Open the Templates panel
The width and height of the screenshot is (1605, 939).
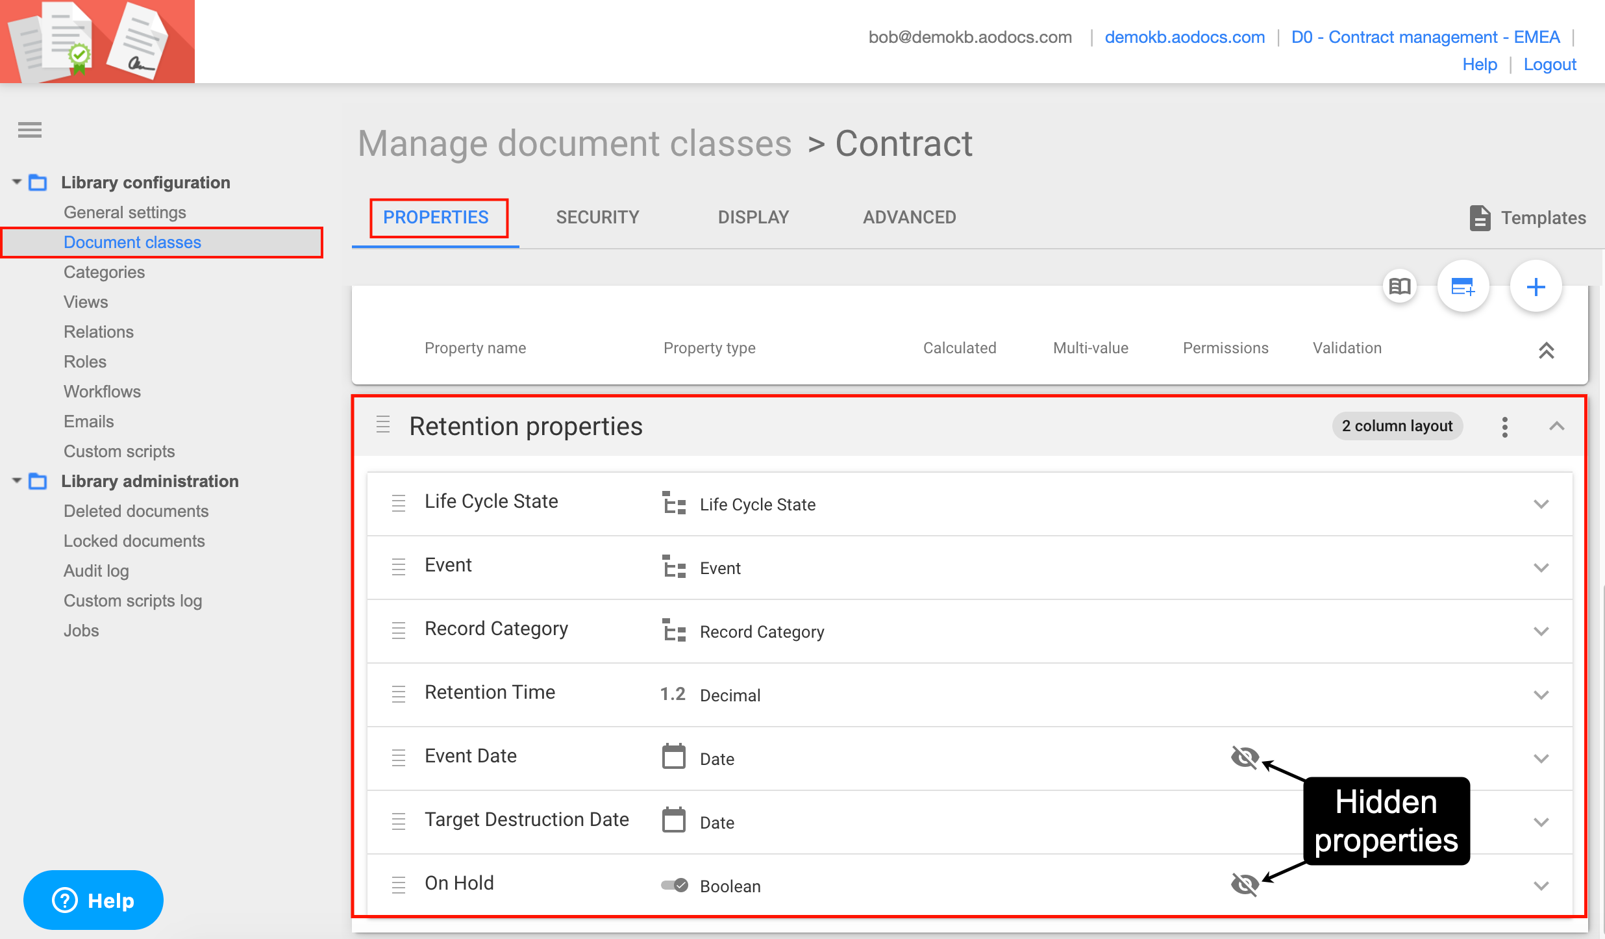(1527, 218)
